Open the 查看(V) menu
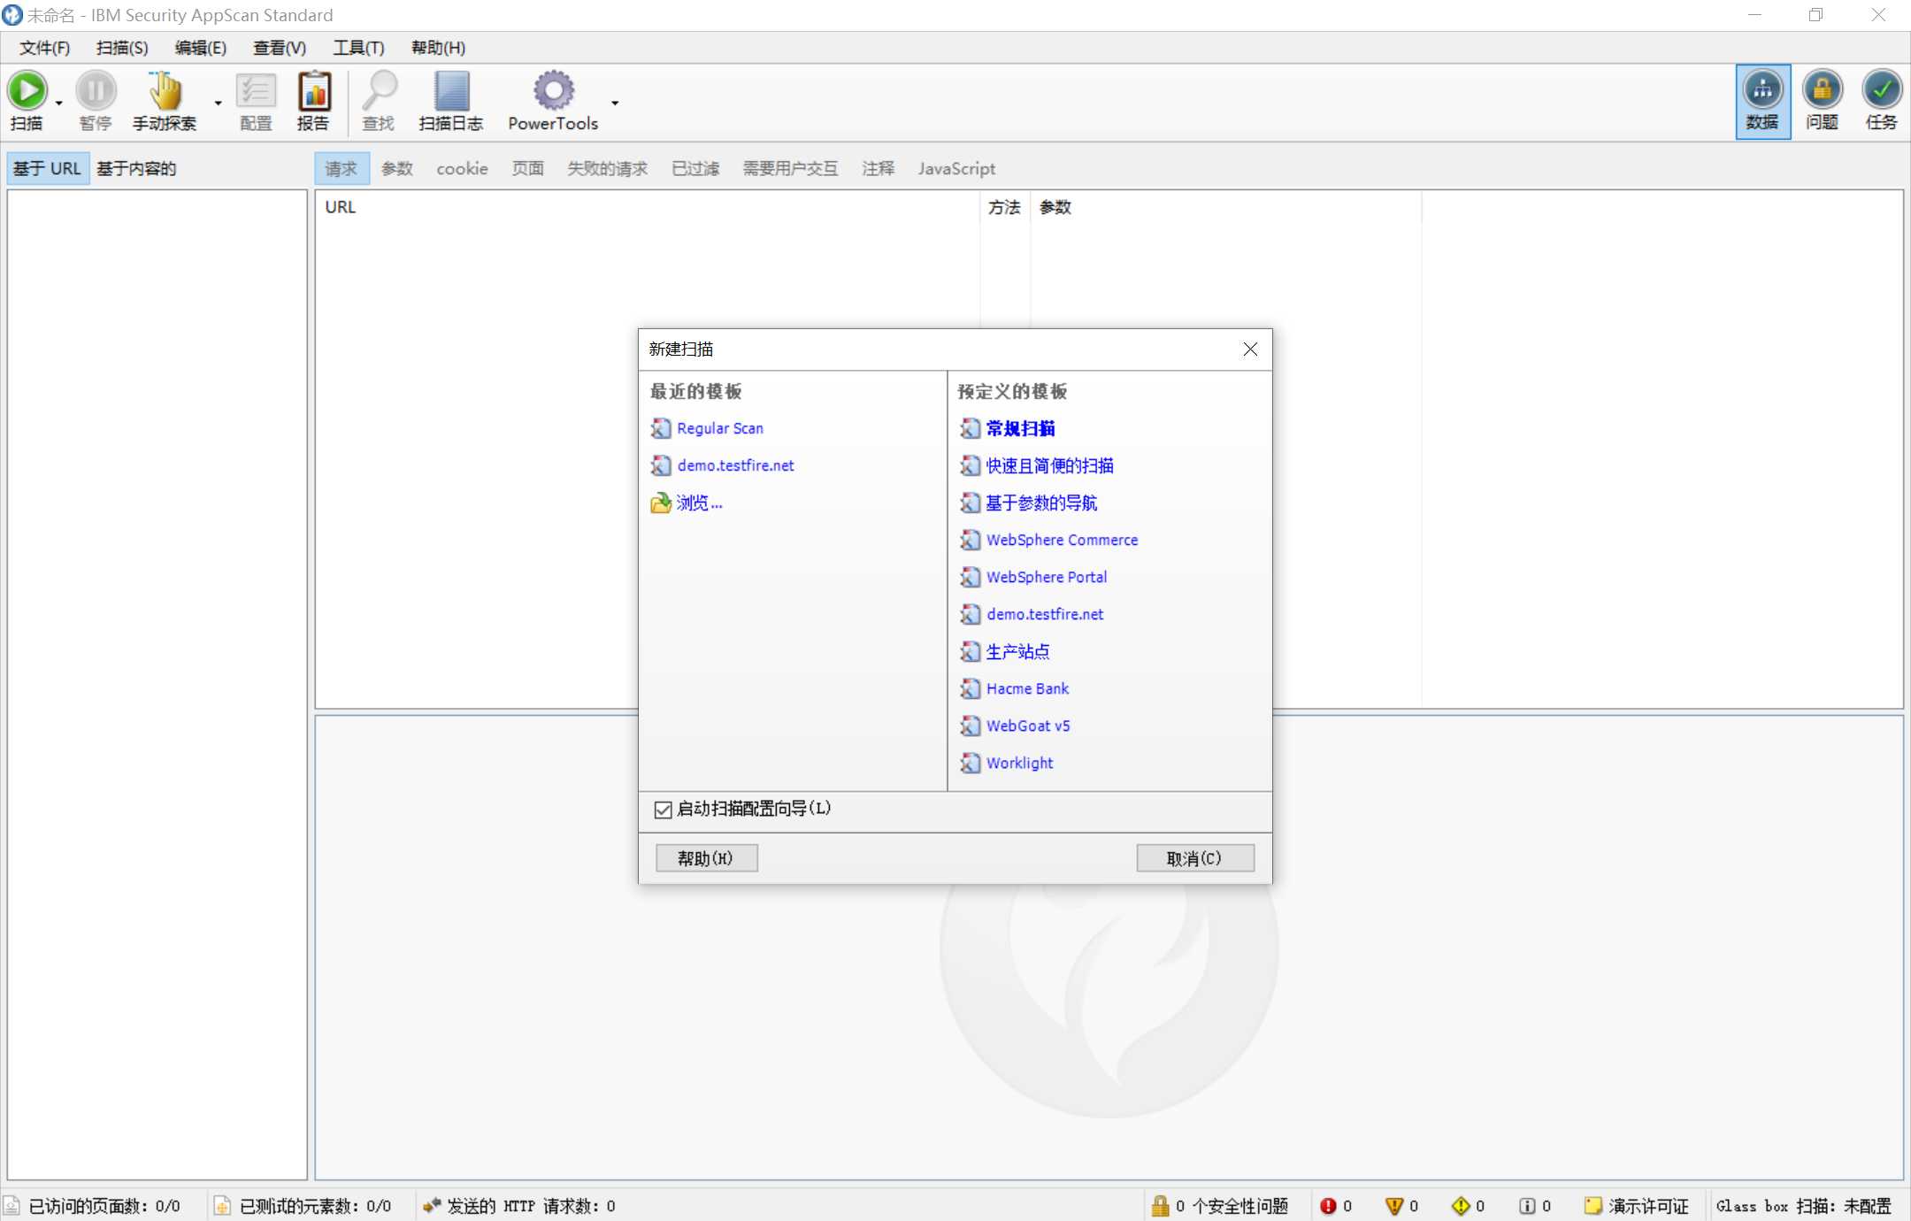 click(x=280, y=48)
